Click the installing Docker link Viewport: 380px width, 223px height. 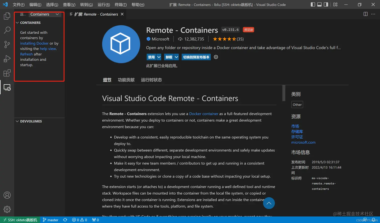coord(34,43)
